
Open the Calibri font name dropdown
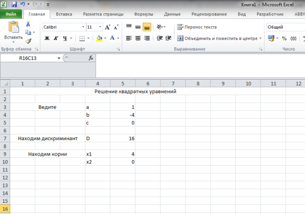(83, 27)
